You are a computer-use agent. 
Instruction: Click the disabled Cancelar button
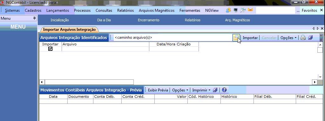[269, 38]
